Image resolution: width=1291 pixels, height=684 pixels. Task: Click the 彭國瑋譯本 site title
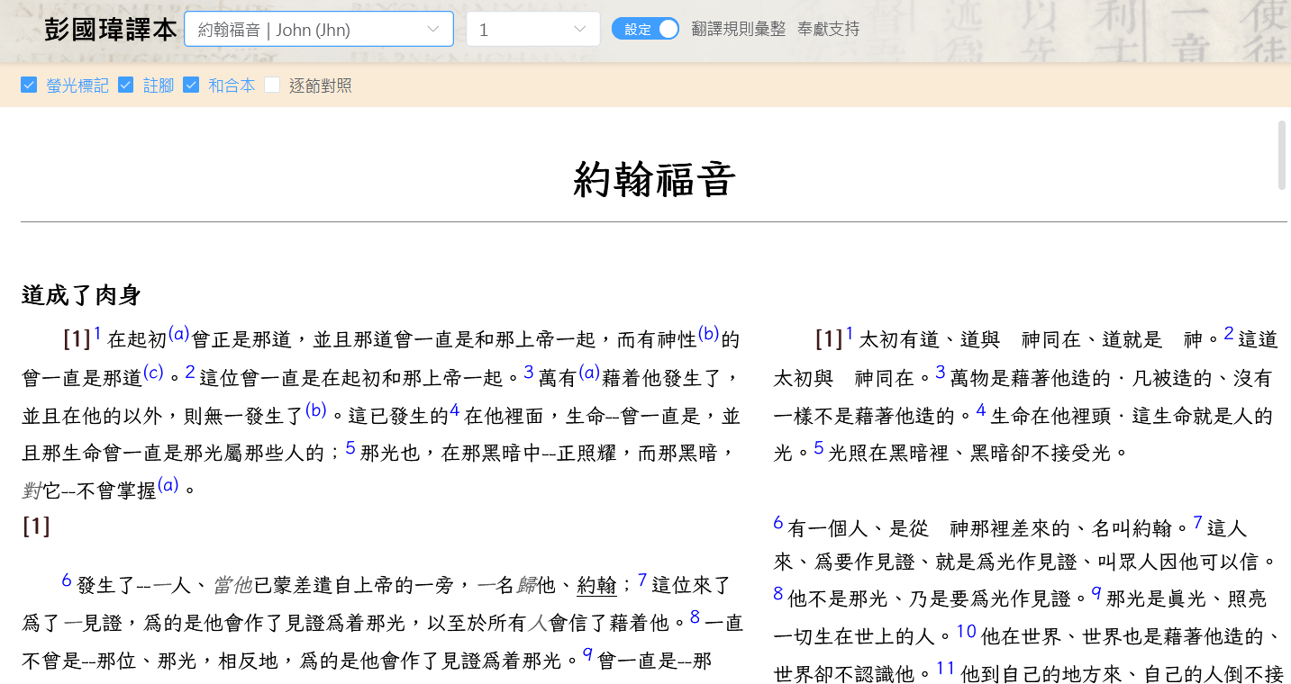pos(111,29)
